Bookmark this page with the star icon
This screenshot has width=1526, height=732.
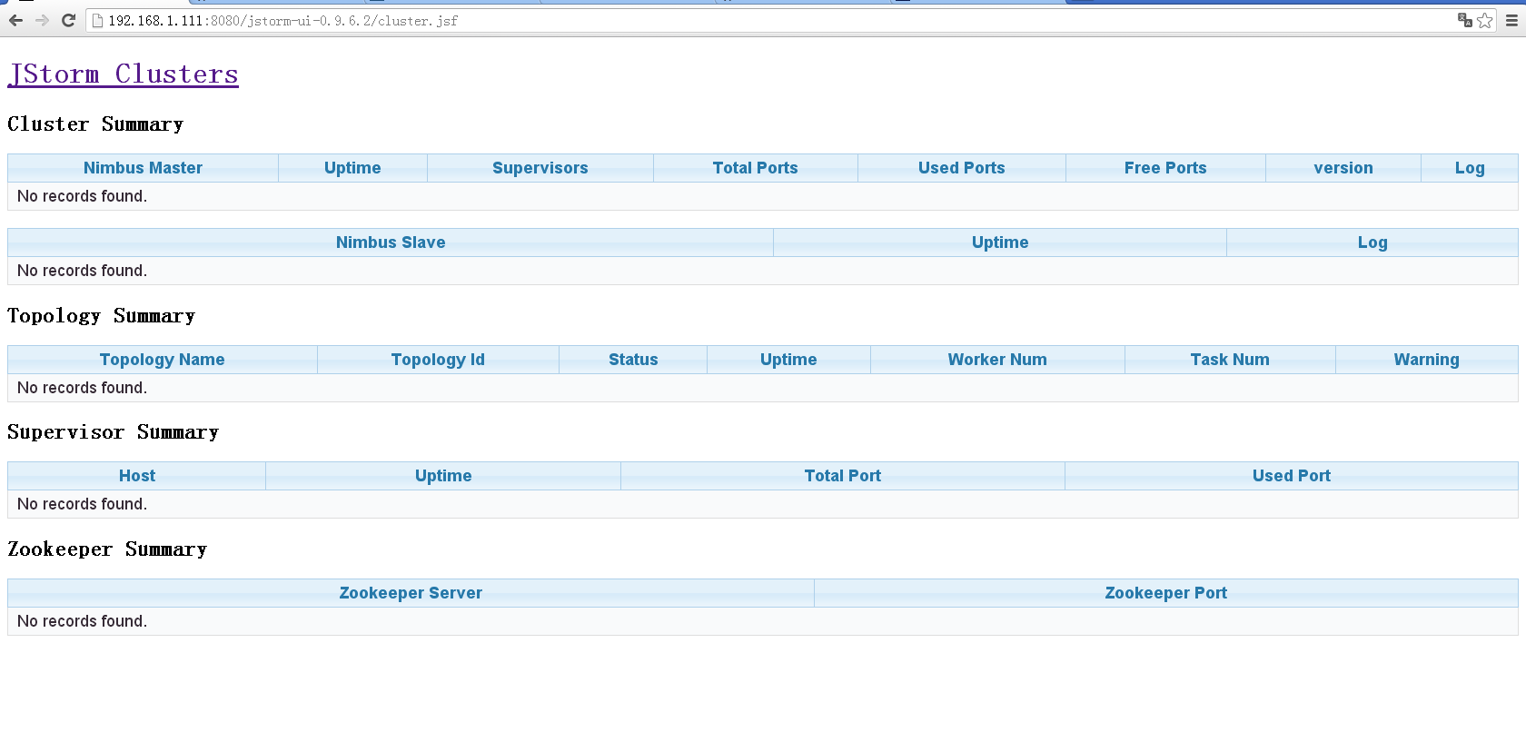pyautogui.click(x=1485, y=20)
